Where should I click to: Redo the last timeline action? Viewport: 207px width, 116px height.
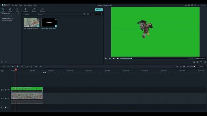tap(8, 67)
